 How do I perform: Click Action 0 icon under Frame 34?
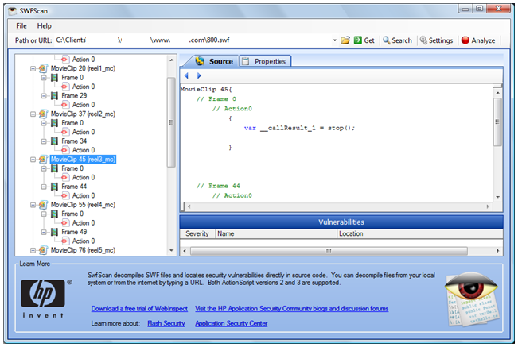64,150
